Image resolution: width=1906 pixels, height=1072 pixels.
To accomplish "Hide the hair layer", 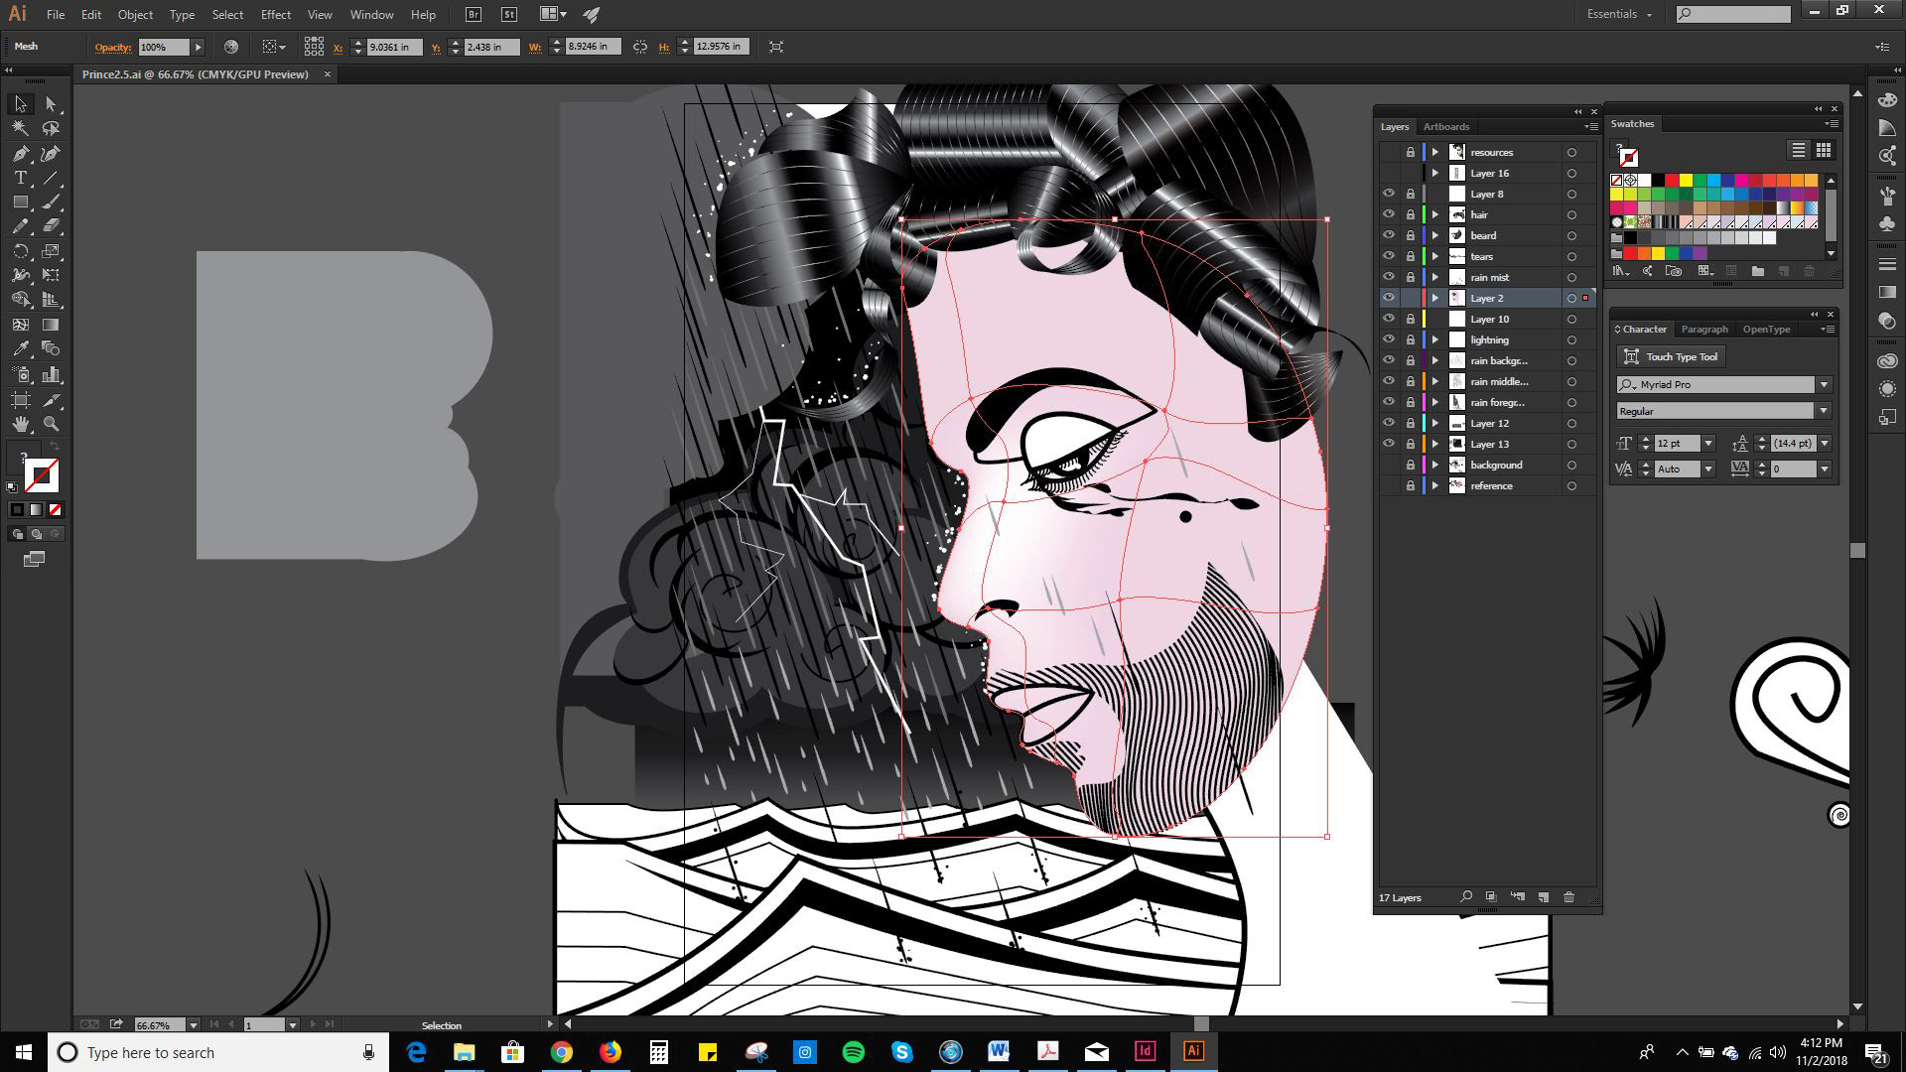I will 1389,214.
